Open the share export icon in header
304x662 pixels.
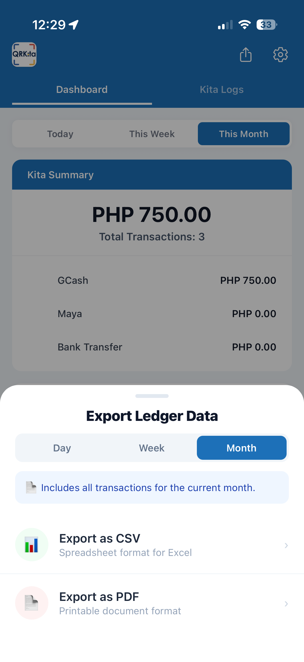246,55
